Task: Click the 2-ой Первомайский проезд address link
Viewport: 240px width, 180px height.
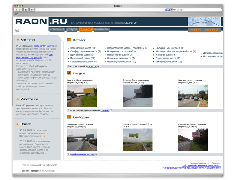Action: coord(201,166)
